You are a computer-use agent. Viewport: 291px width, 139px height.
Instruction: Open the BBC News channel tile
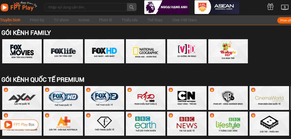187,124
